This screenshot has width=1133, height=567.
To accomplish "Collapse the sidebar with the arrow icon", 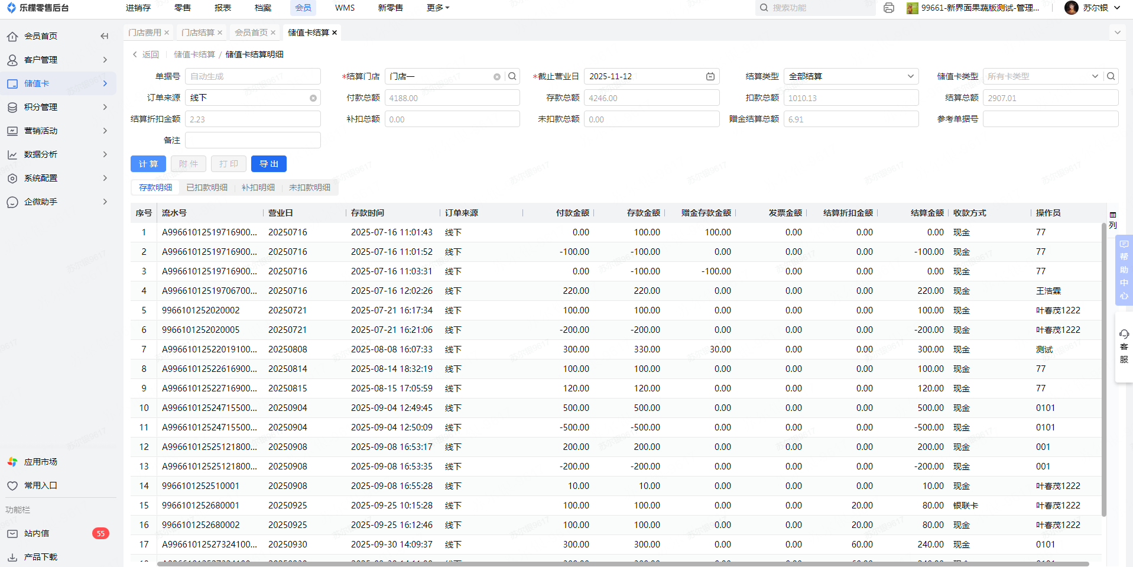I will [105, 36].
